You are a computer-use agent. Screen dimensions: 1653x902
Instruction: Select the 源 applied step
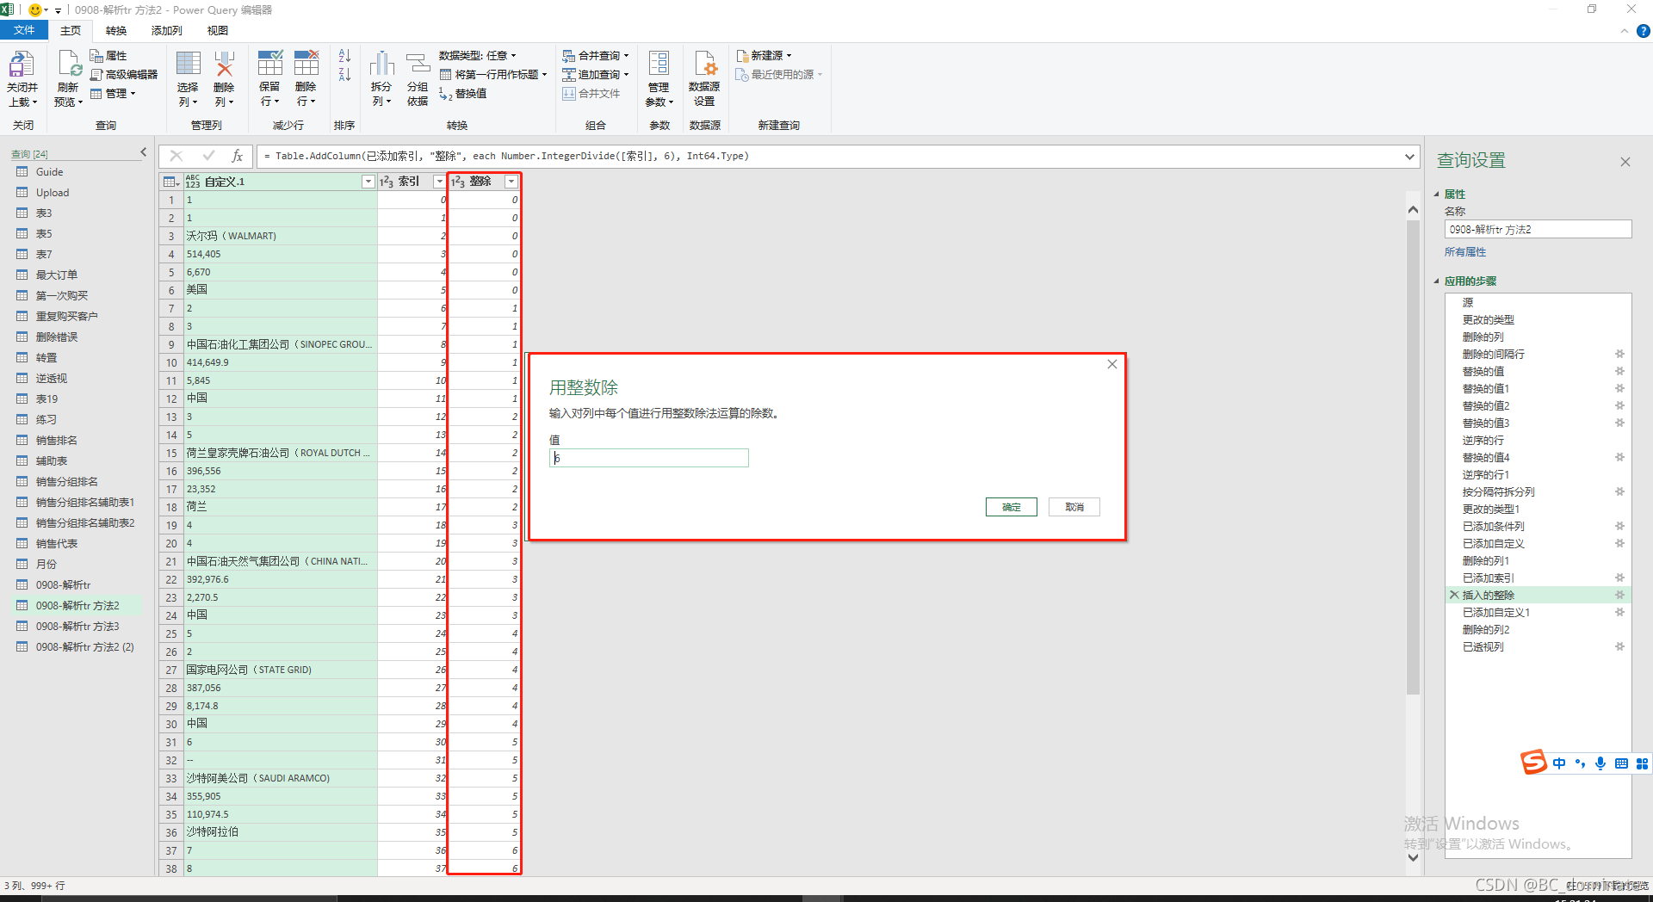pyautogui.click(x=1468, y=302)
